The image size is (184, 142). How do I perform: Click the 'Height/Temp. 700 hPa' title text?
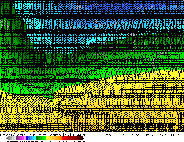coord(23,135)
